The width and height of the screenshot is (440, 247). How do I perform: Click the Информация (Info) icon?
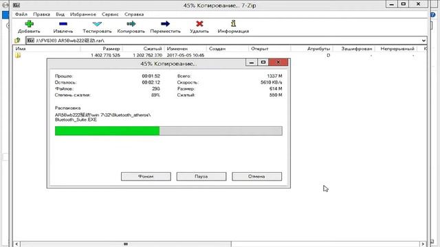click(x=234, y=23)
